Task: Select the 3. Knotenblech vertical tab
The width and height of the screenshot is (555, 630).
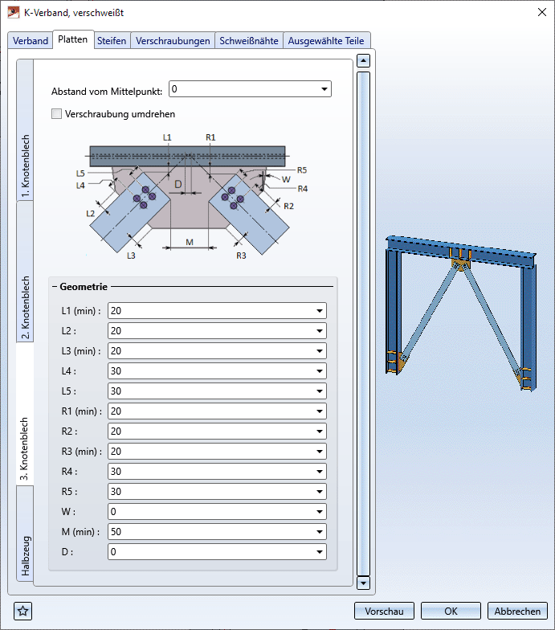Action: pos(25,414)
